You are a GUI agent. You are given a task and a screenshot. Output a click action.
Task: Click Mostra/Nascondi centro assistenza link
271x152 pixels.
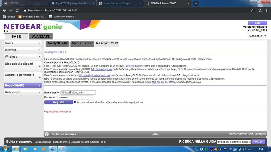(247, 134)
